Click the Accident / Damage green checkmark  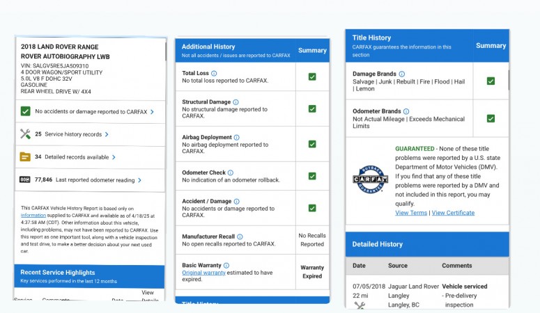click(x=312, y=208)
